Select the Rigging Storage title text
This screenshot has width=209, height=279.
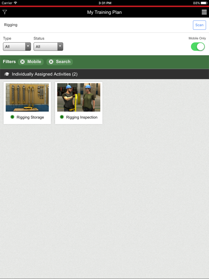(30, 117)
